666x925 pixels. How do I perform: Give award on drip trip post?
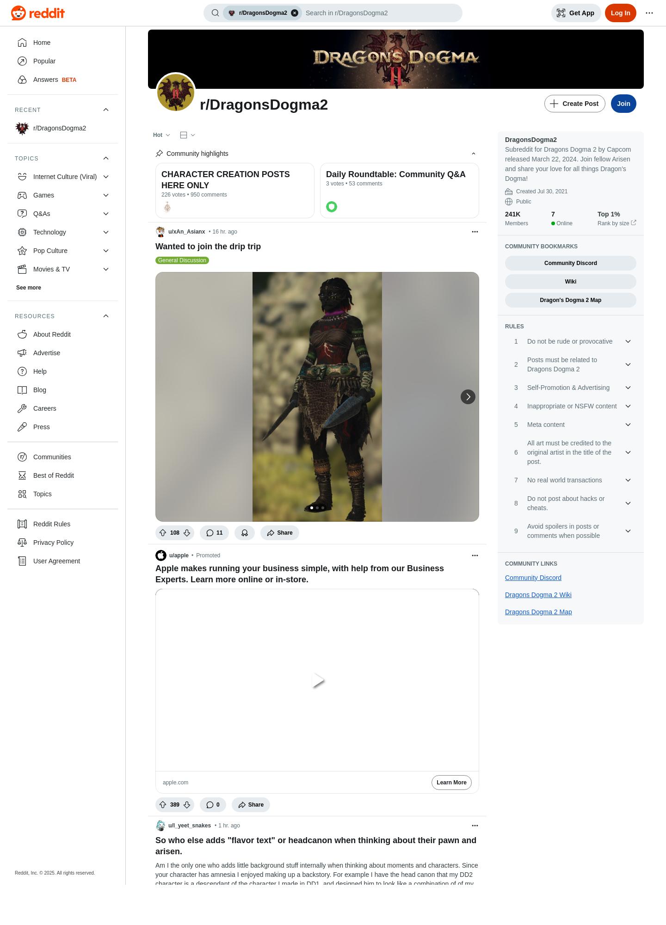[245, 533]
